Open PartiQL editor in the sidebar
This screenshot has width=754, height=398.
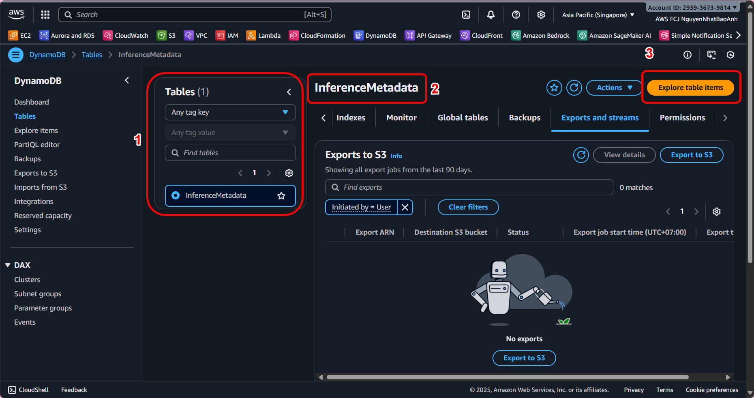click(x=37, y=145)
